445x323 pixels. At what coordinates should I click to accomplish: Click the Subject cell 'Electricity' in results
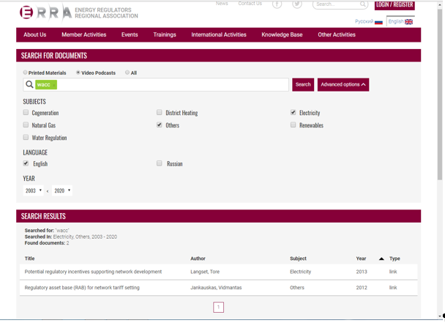pyautogui.click(x=300, y=272)
